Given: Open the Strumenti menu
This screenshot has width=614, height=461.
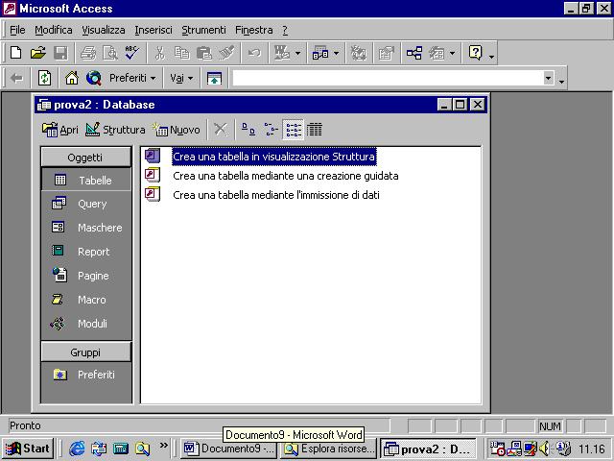Looking at the screenshot, I should tap(203, 30).
